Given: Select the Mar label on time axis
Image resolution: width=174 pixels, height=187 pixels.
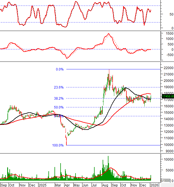Looking at the screenshot, I should click(58, 185).
